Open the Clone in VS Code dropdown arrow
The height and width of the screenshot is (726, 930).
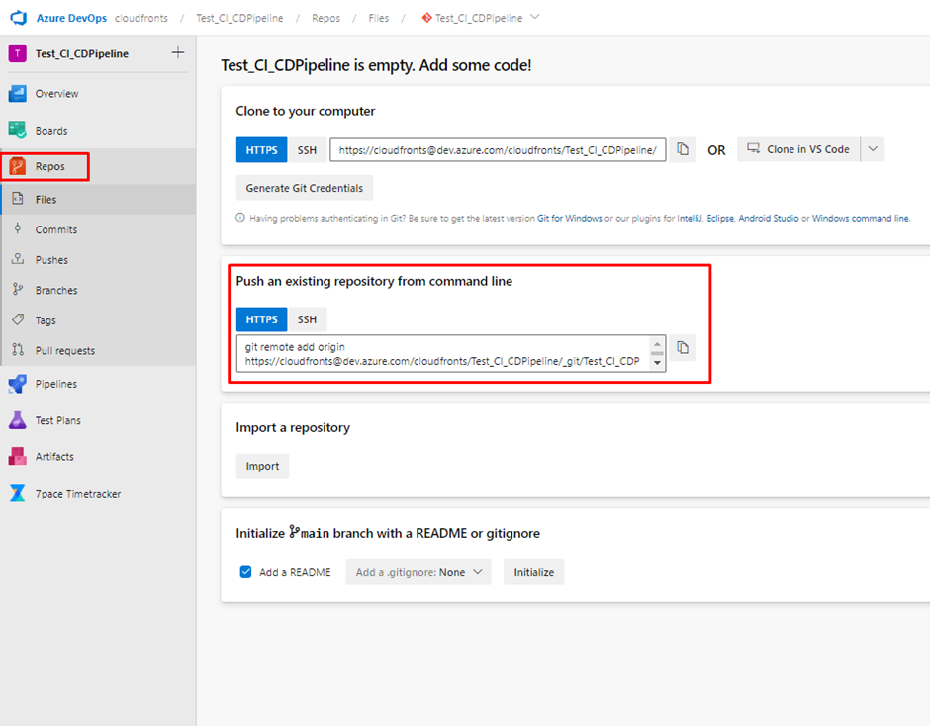pos(873,149)
